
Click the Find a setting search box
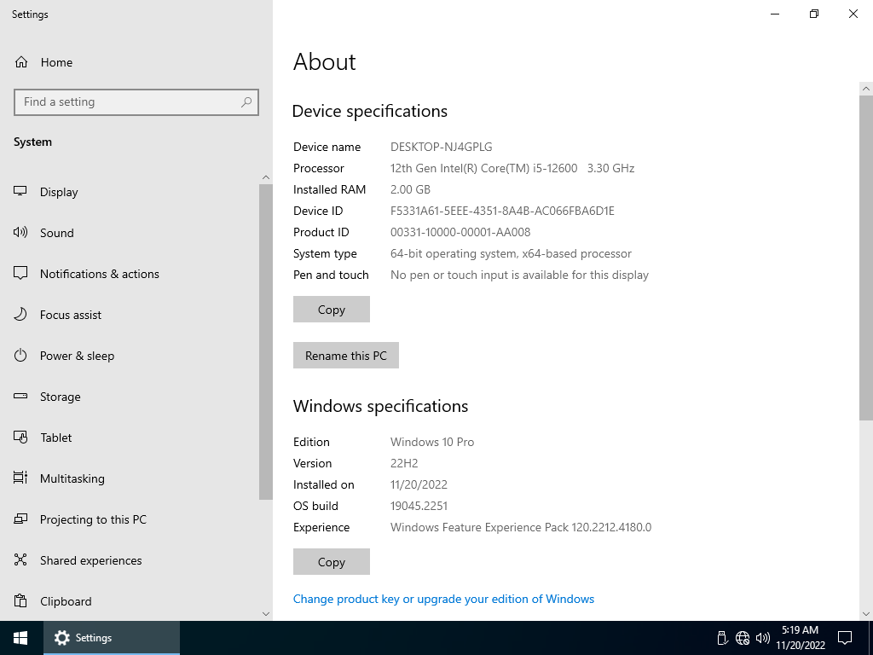click(x=128, y=102)
